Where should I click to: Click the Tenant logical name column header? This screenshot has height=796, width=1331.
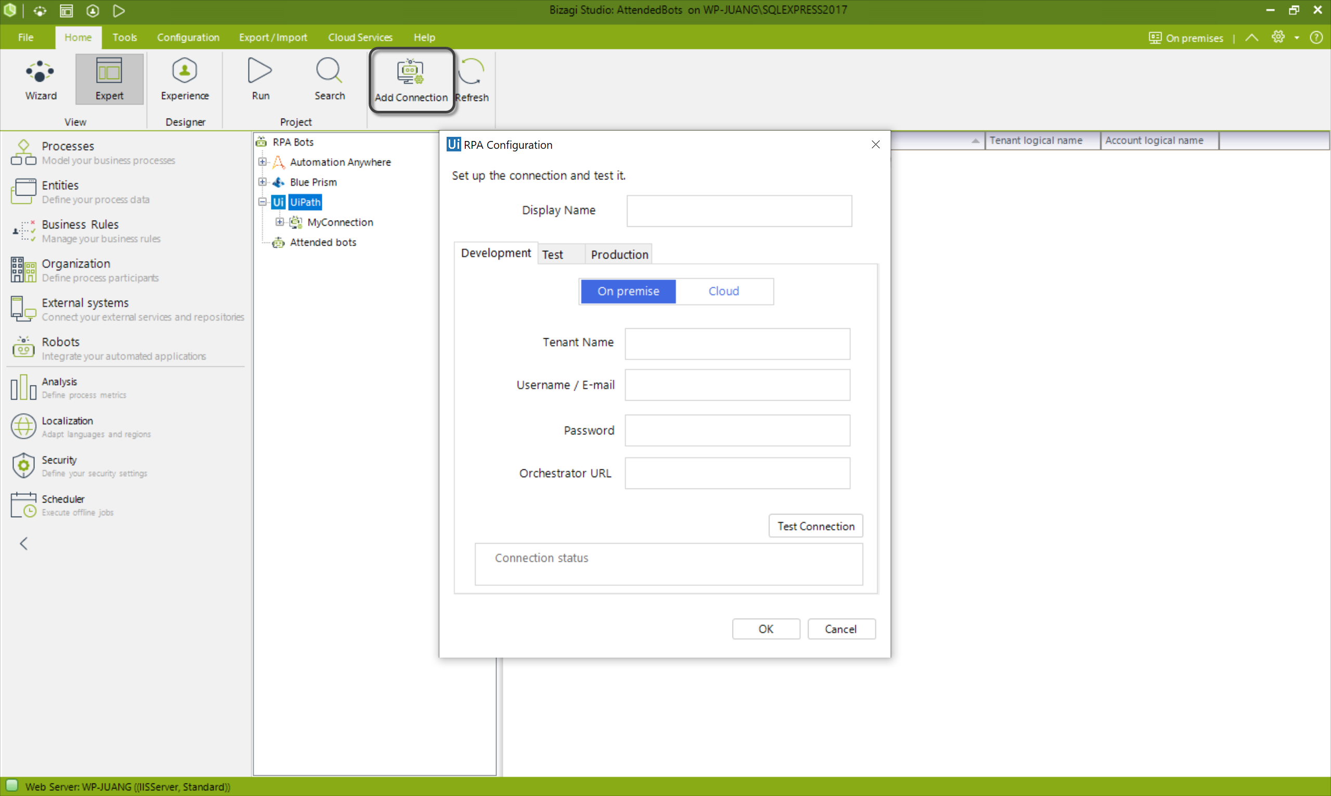1042,140
